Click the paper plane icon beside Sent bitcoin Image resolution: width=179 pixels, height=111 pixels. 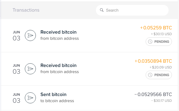coord(30,98)
